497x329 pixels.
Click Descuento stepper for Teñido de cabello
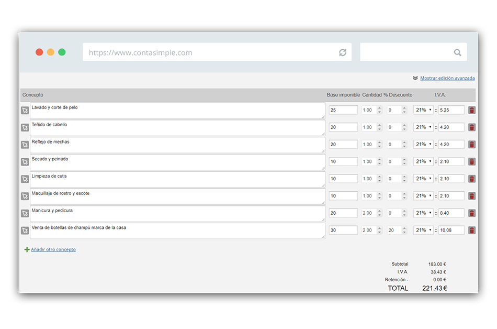pyautogui.click(x=404, y=127)
